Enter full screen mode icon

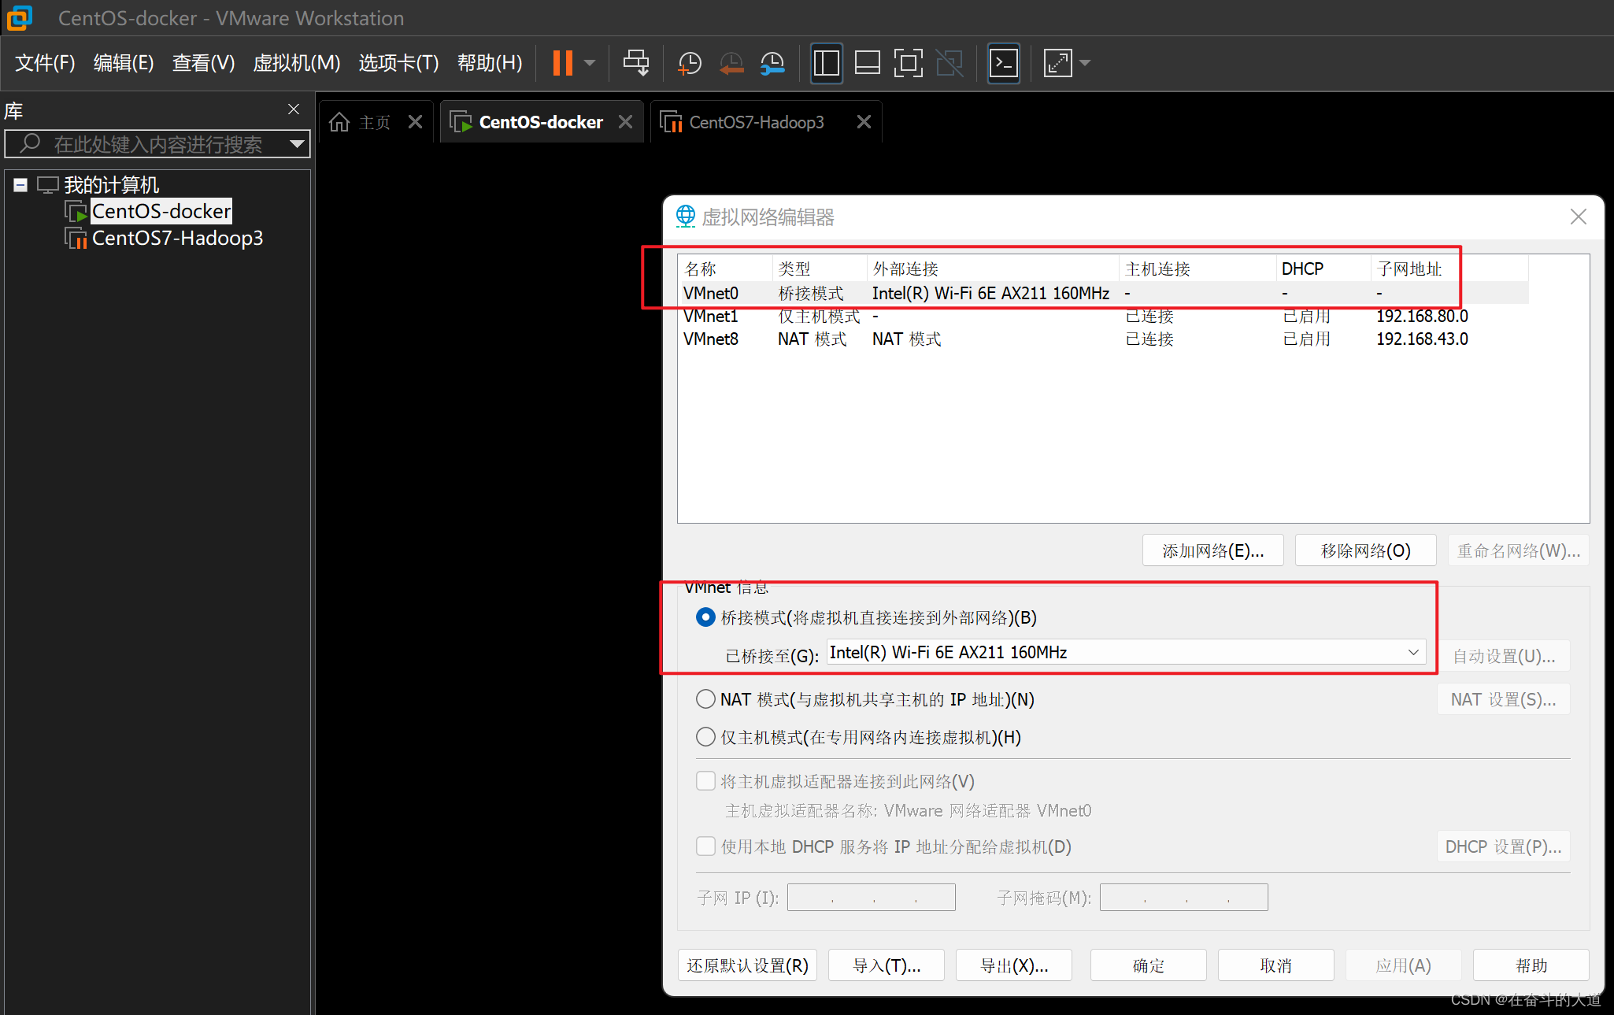coord(908,63)
